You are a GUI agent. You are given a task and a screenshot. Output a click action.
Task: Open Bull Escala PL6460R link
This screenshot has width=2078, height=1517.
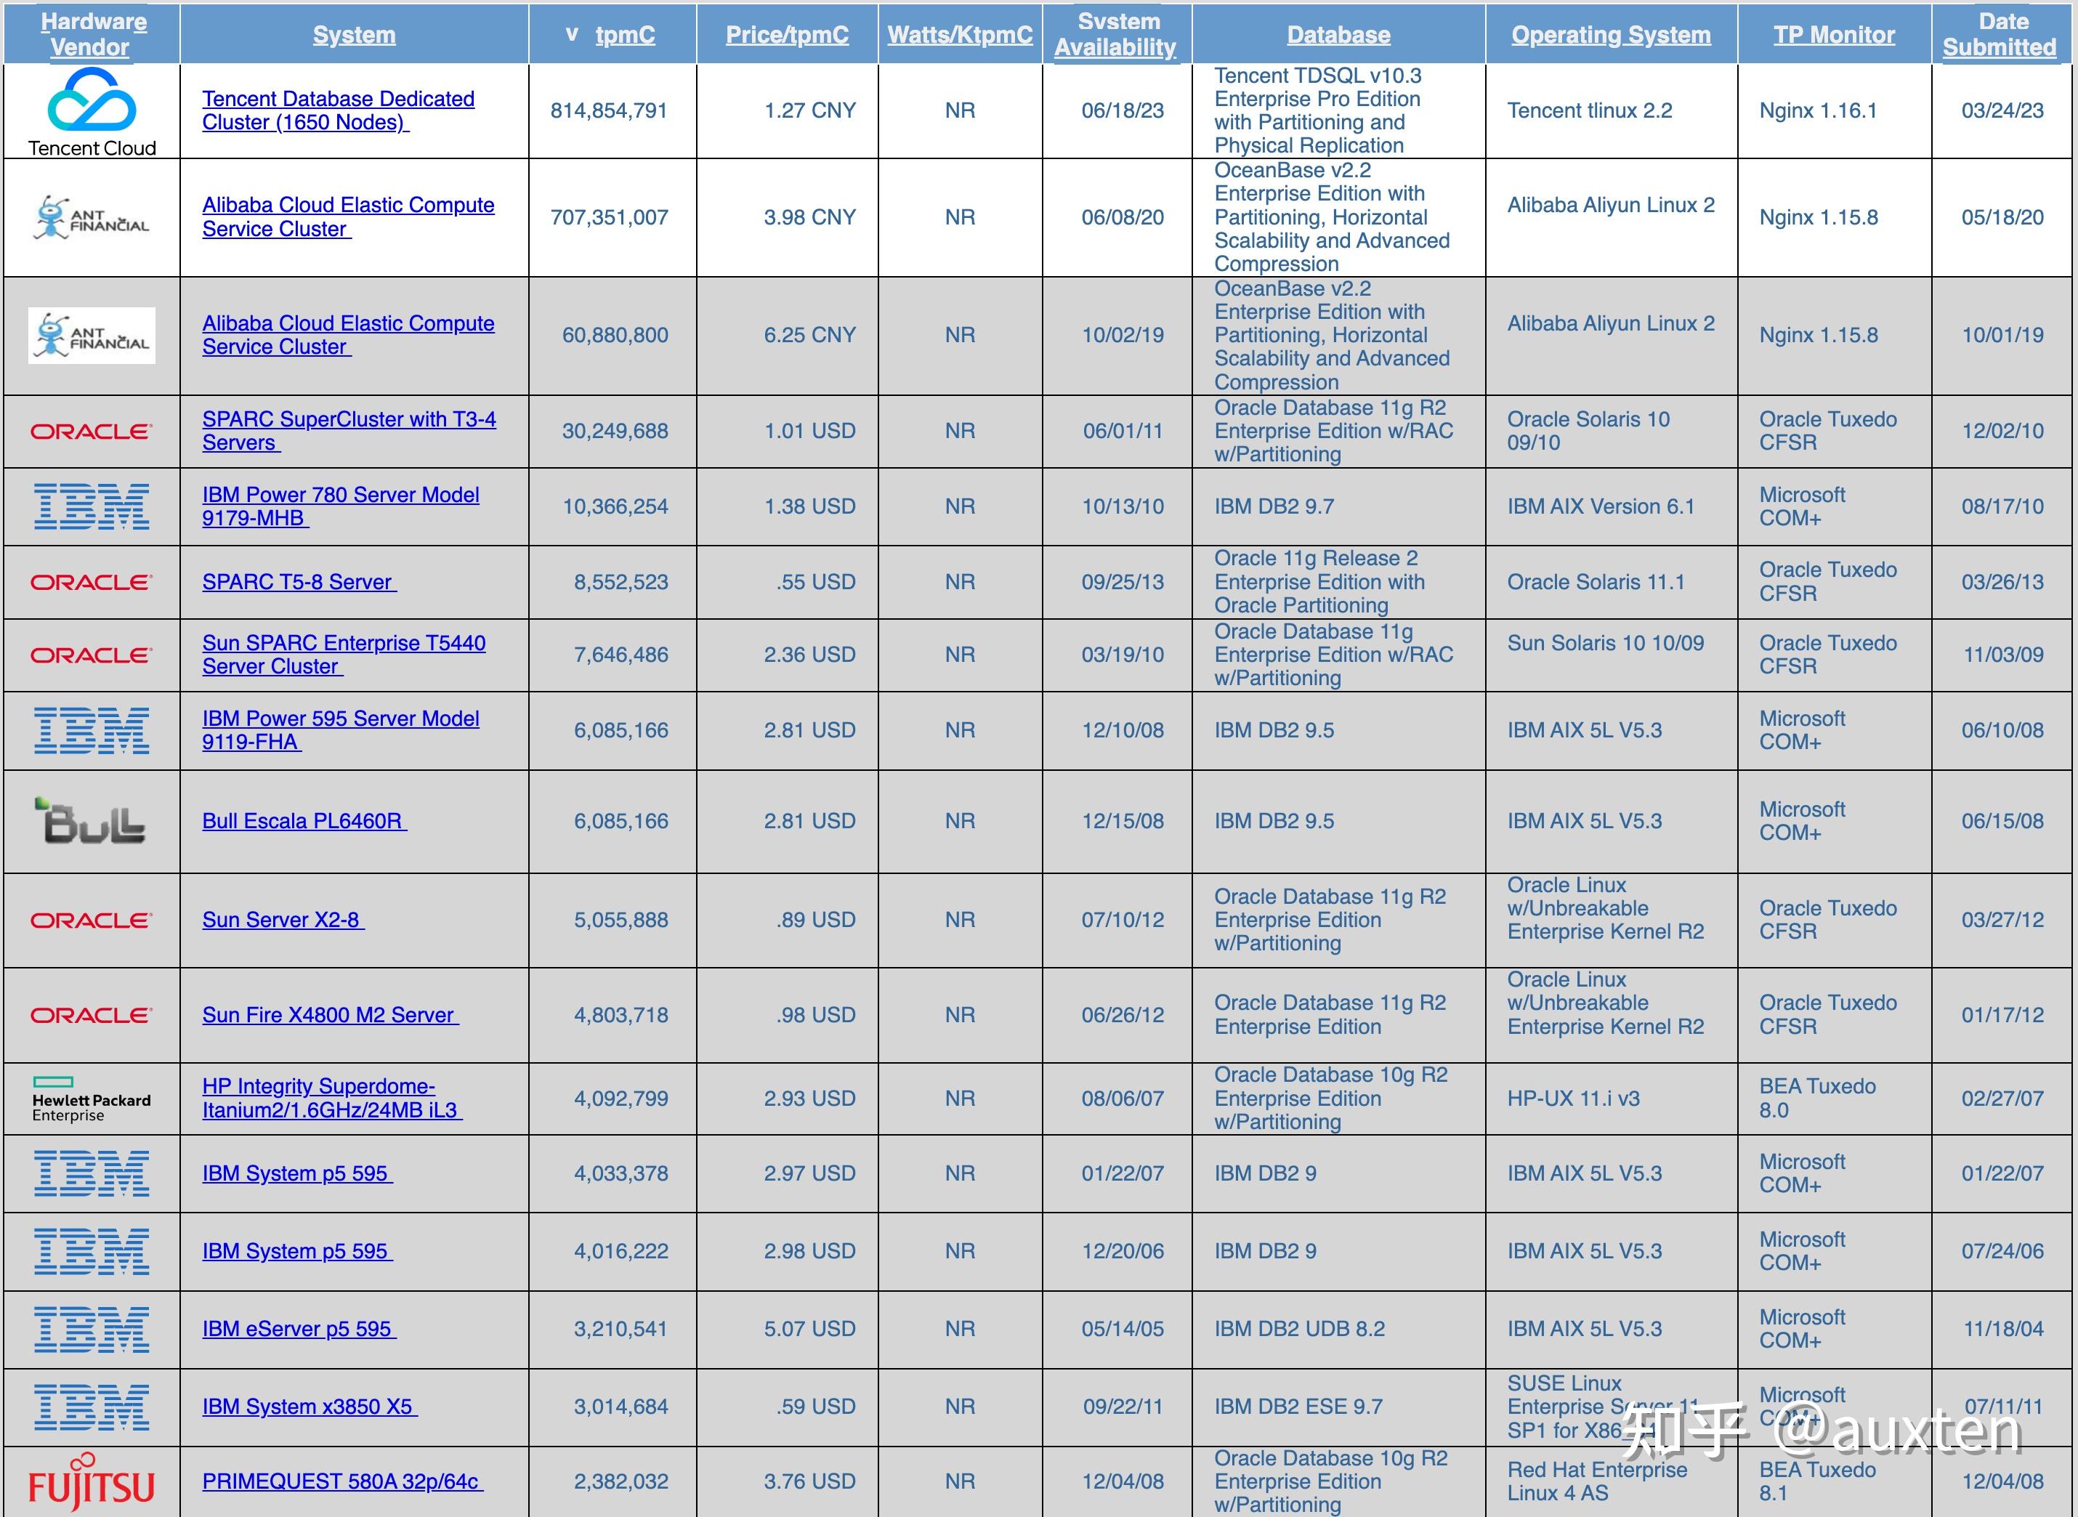(303, 821)
